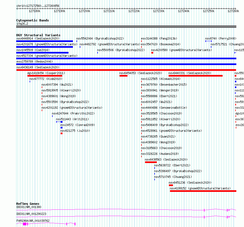Click nsv5919905 (Almarri2020) label
The image size is (244, 227).
61,90
